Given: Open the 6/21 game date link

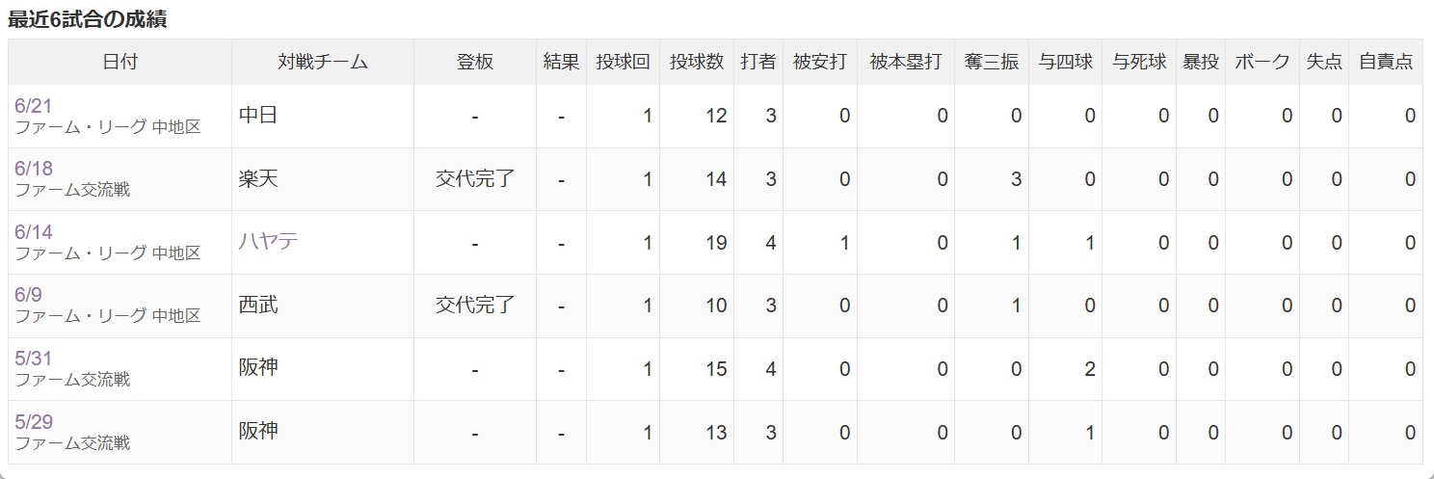Looking at the screenshot, I should [34, 106].
